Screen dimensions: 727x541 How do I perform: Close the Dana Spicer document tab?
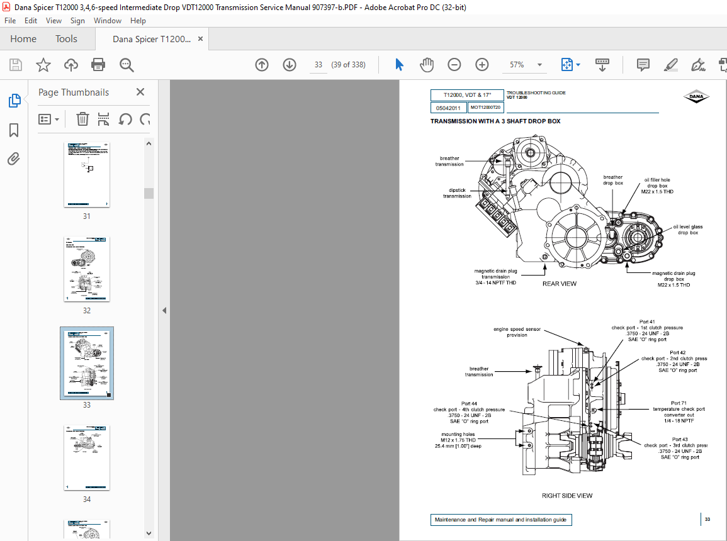click(200, 39)
